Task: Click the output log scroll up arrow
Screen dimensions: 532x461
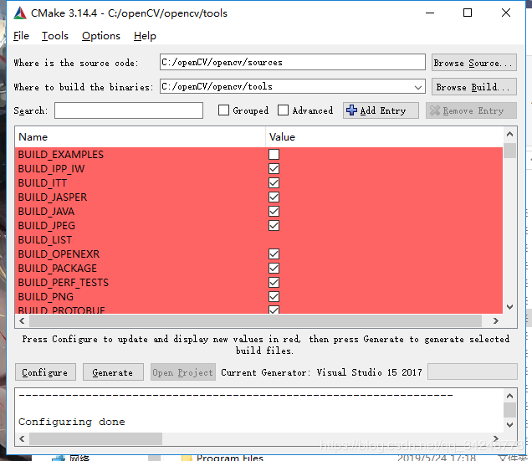Action: [509, 396]
